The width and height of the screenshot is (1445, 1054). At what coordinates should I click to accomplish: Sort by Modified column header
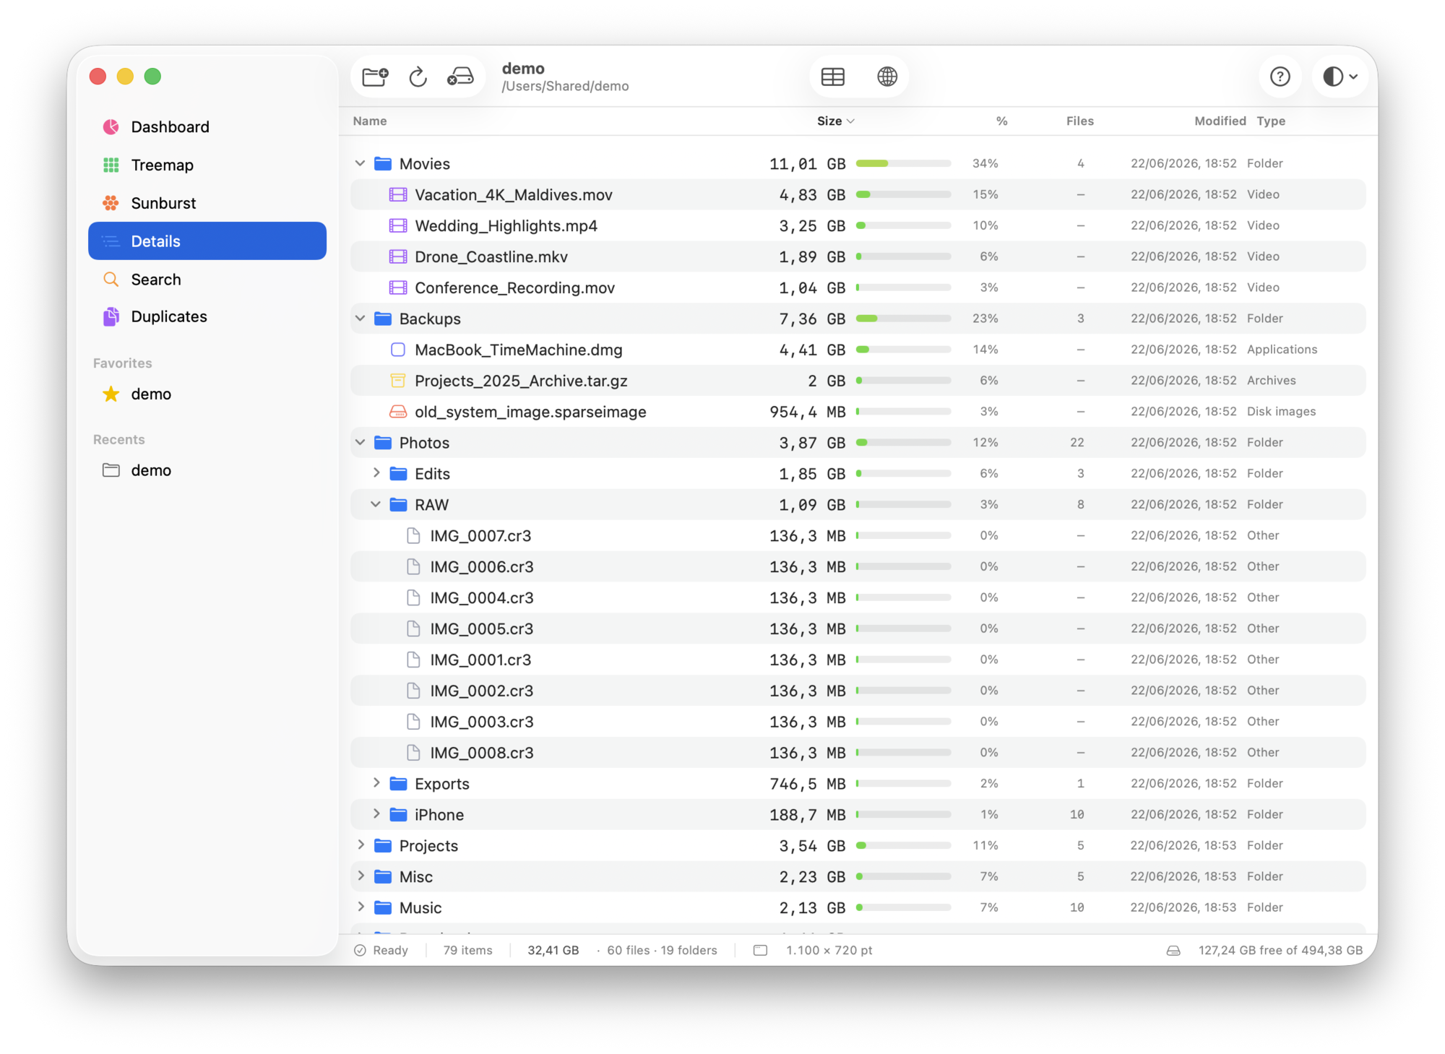click(1220, 121)
